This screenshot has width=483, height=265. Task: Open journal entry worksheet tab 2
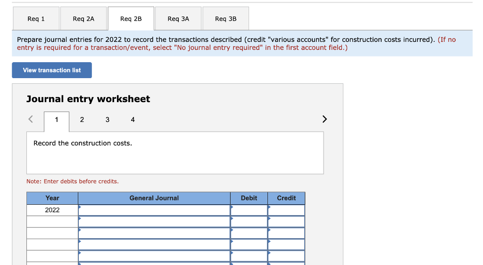coord(82,120)
